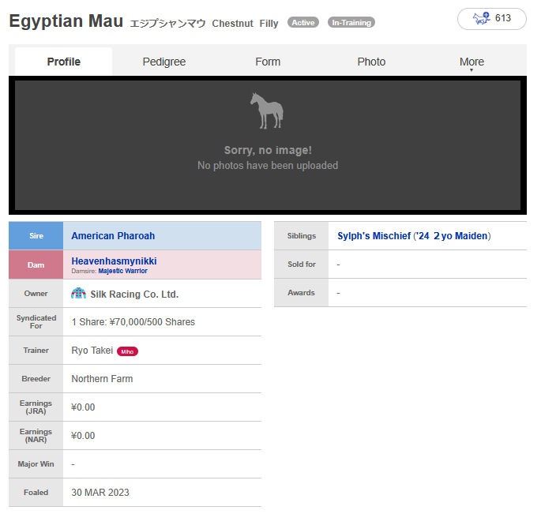The width and height of the screenshot is (541, 514).
Task: Click breeder name Northern Farm
Action: pyautogui.click(x=102, y=379)
